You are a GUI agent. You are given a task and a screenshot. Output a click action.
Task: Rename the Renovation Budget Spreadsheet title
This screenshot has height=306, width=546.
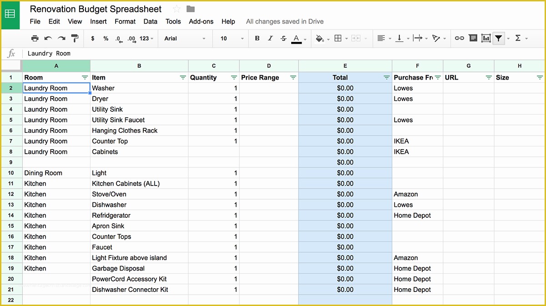[96, 9]
